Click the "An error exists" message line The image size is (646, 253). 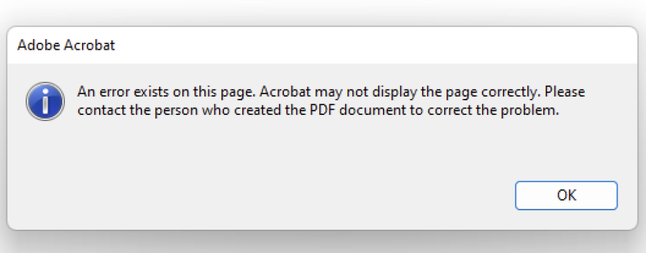(x=331, y=92)
